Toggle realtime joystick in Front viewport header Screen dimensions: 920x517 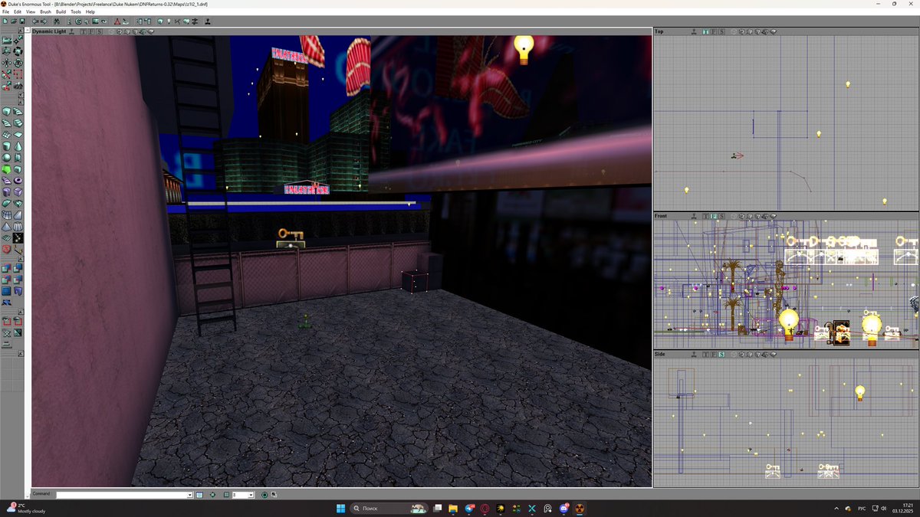[694, 216]
